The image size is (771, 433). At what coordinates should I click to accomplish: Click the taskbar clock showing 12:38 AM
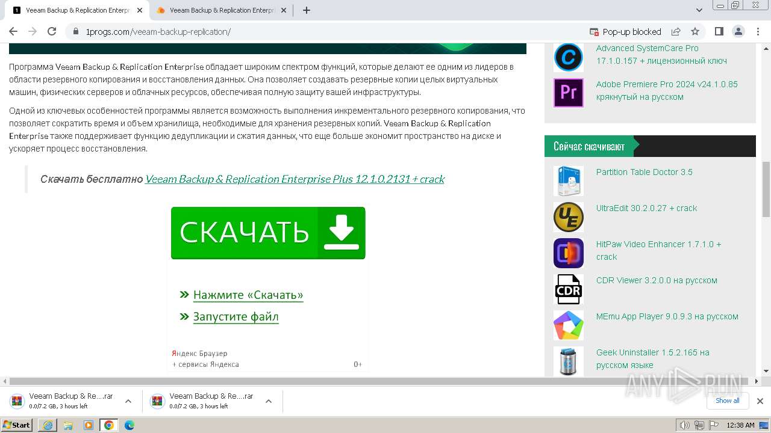[740, 425]
